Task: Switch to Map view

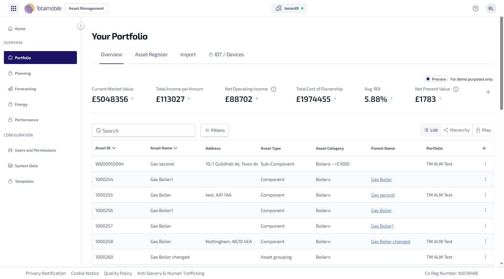Action: [483, 130]
